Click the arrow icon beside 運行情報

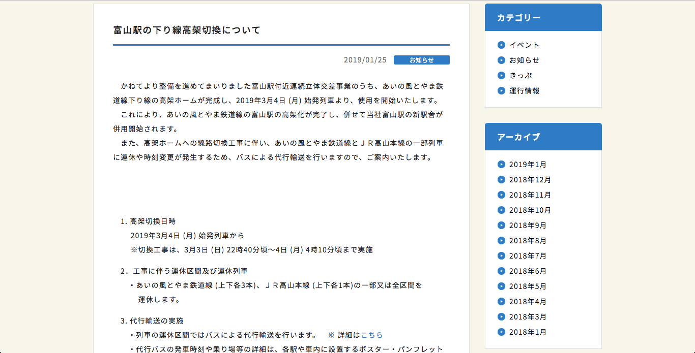(x=501, y=90)
